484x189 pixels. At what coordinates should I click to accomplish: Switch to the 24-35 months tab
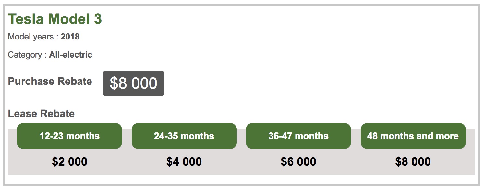click(184, 136)
